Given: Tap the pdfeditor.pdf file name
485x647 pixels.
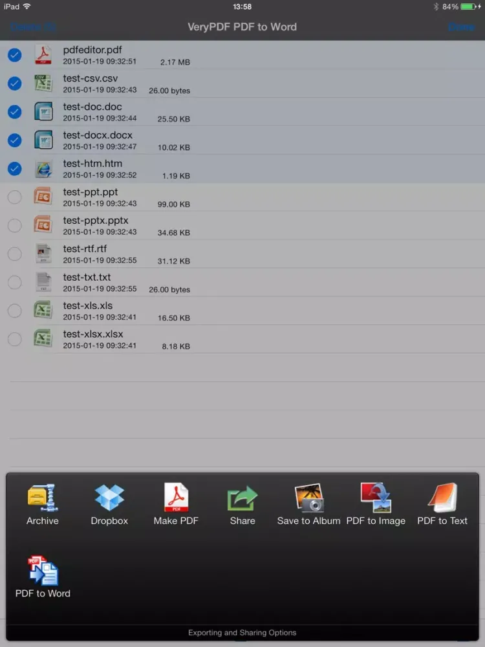Looking at the screenshot, I should (x=92, y=50).
